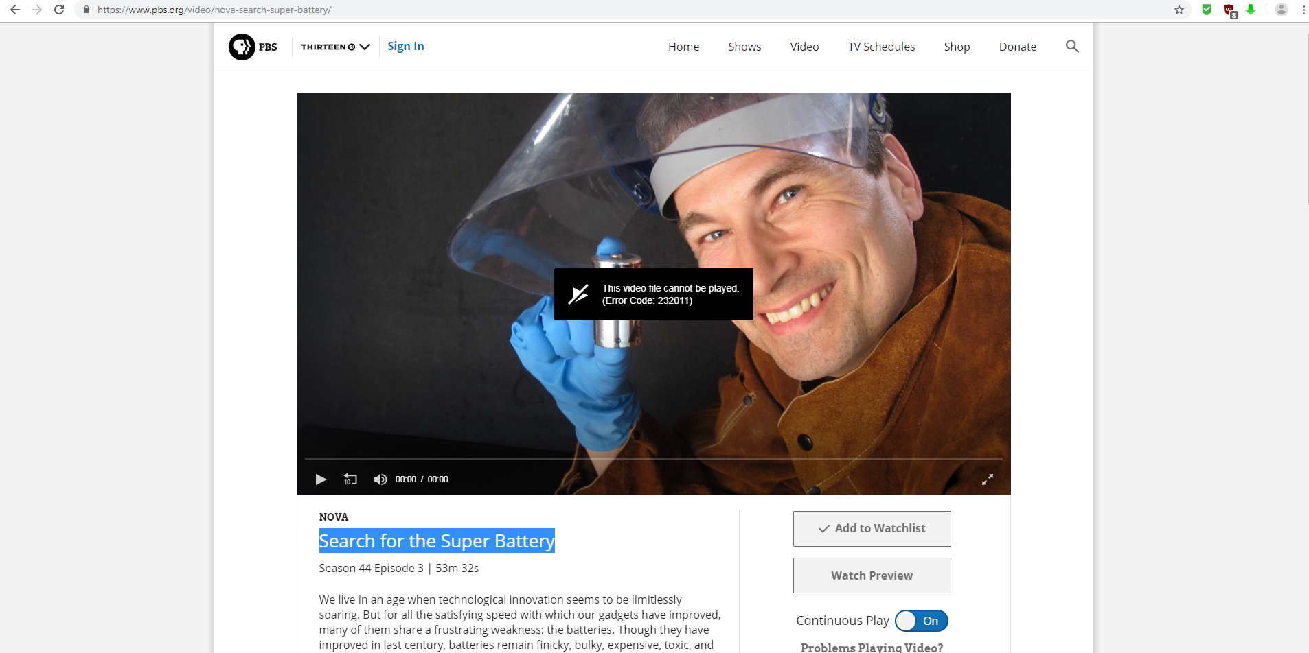Open the PBS site search
Image resolution: width=1309 pixels, height=653 pixels.
[1071, 46]
